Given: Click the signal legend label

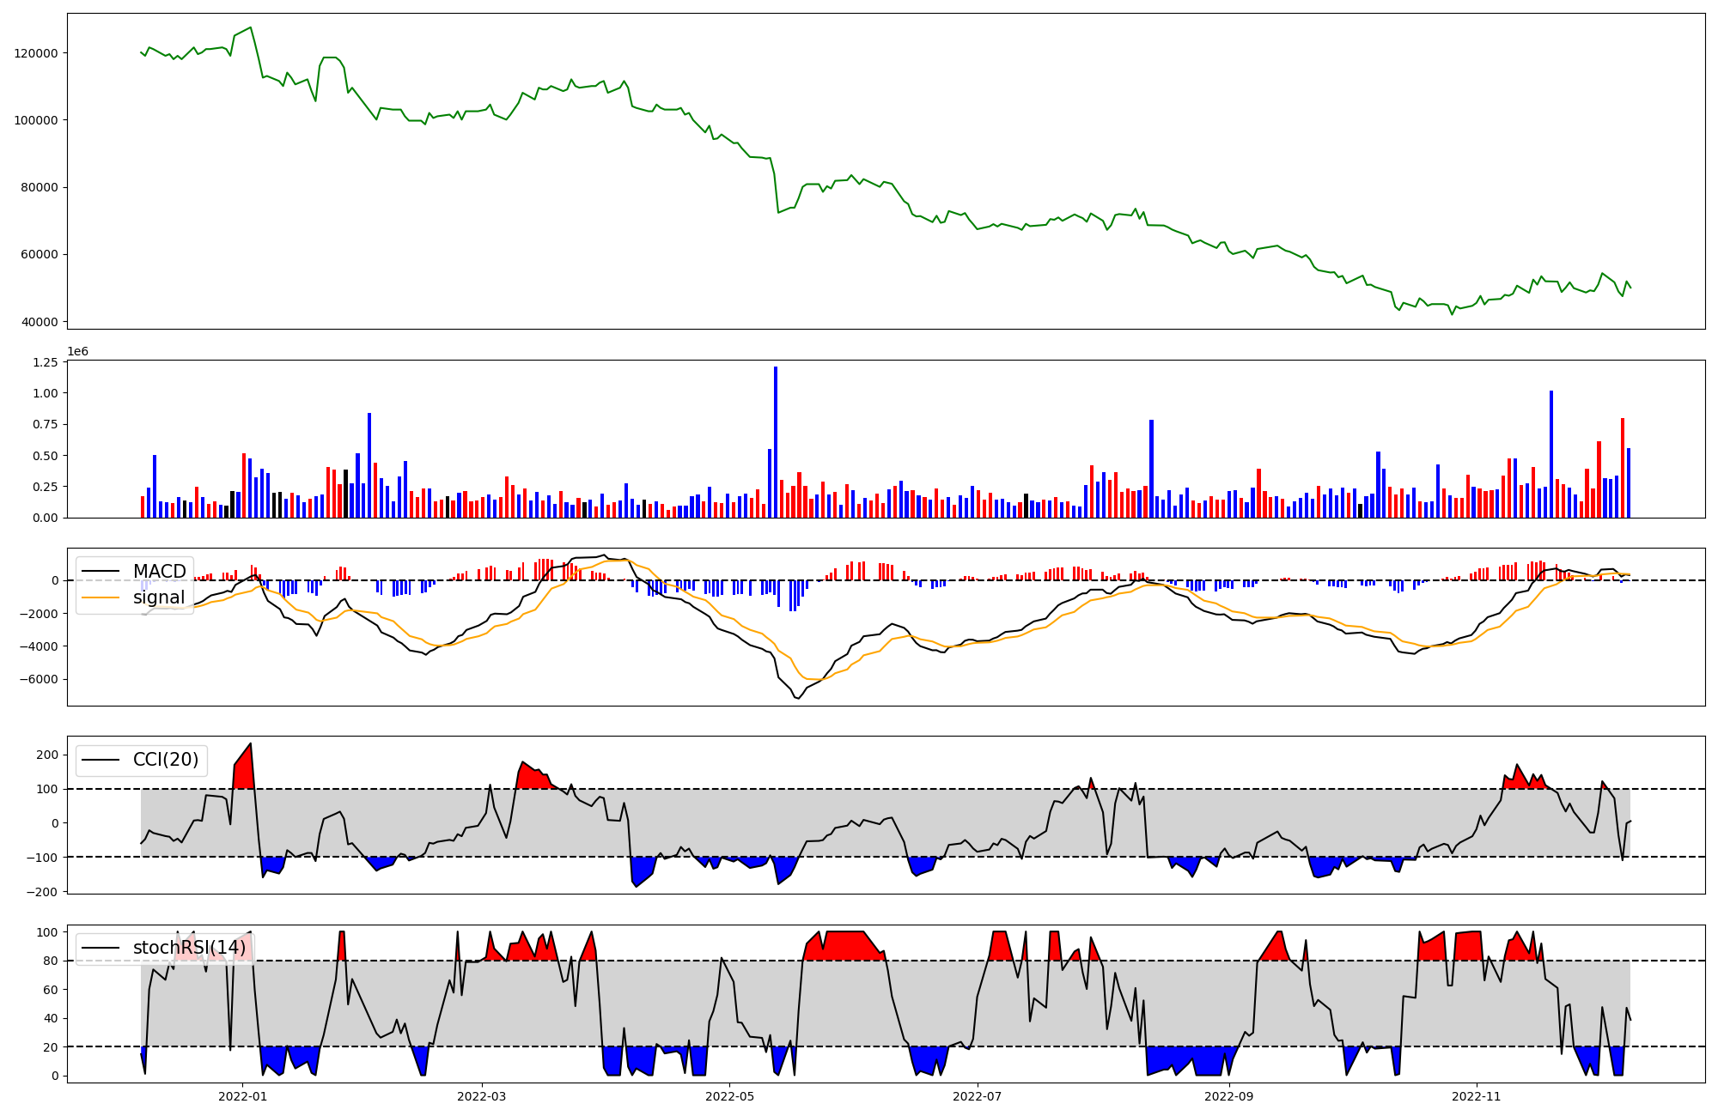Looking at the screenshot, I should (x=159, y=597).
